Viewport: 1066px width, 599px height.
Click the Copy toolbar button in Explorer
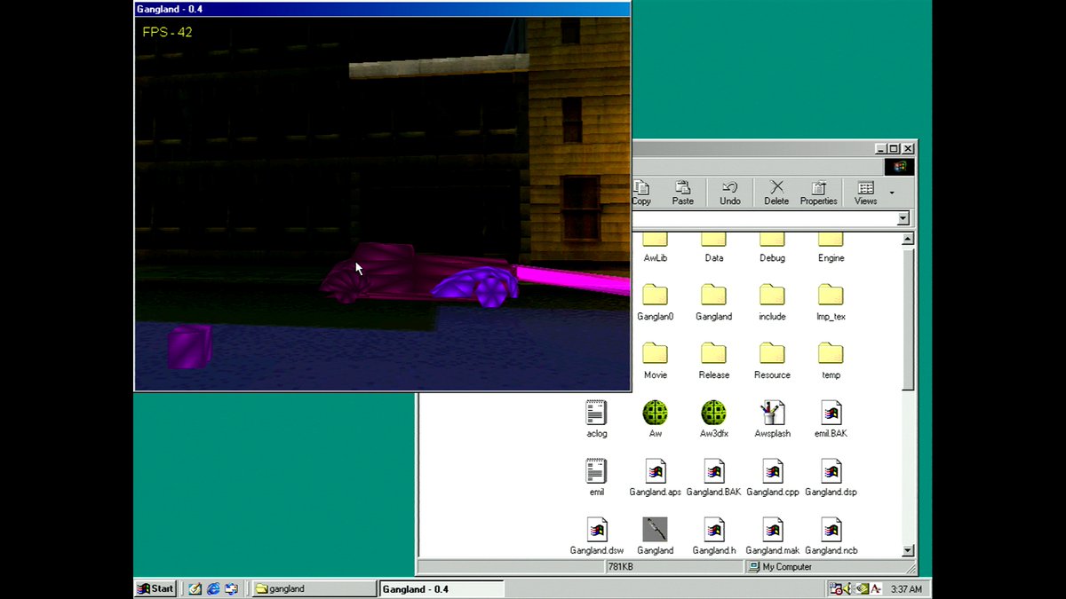641,193
